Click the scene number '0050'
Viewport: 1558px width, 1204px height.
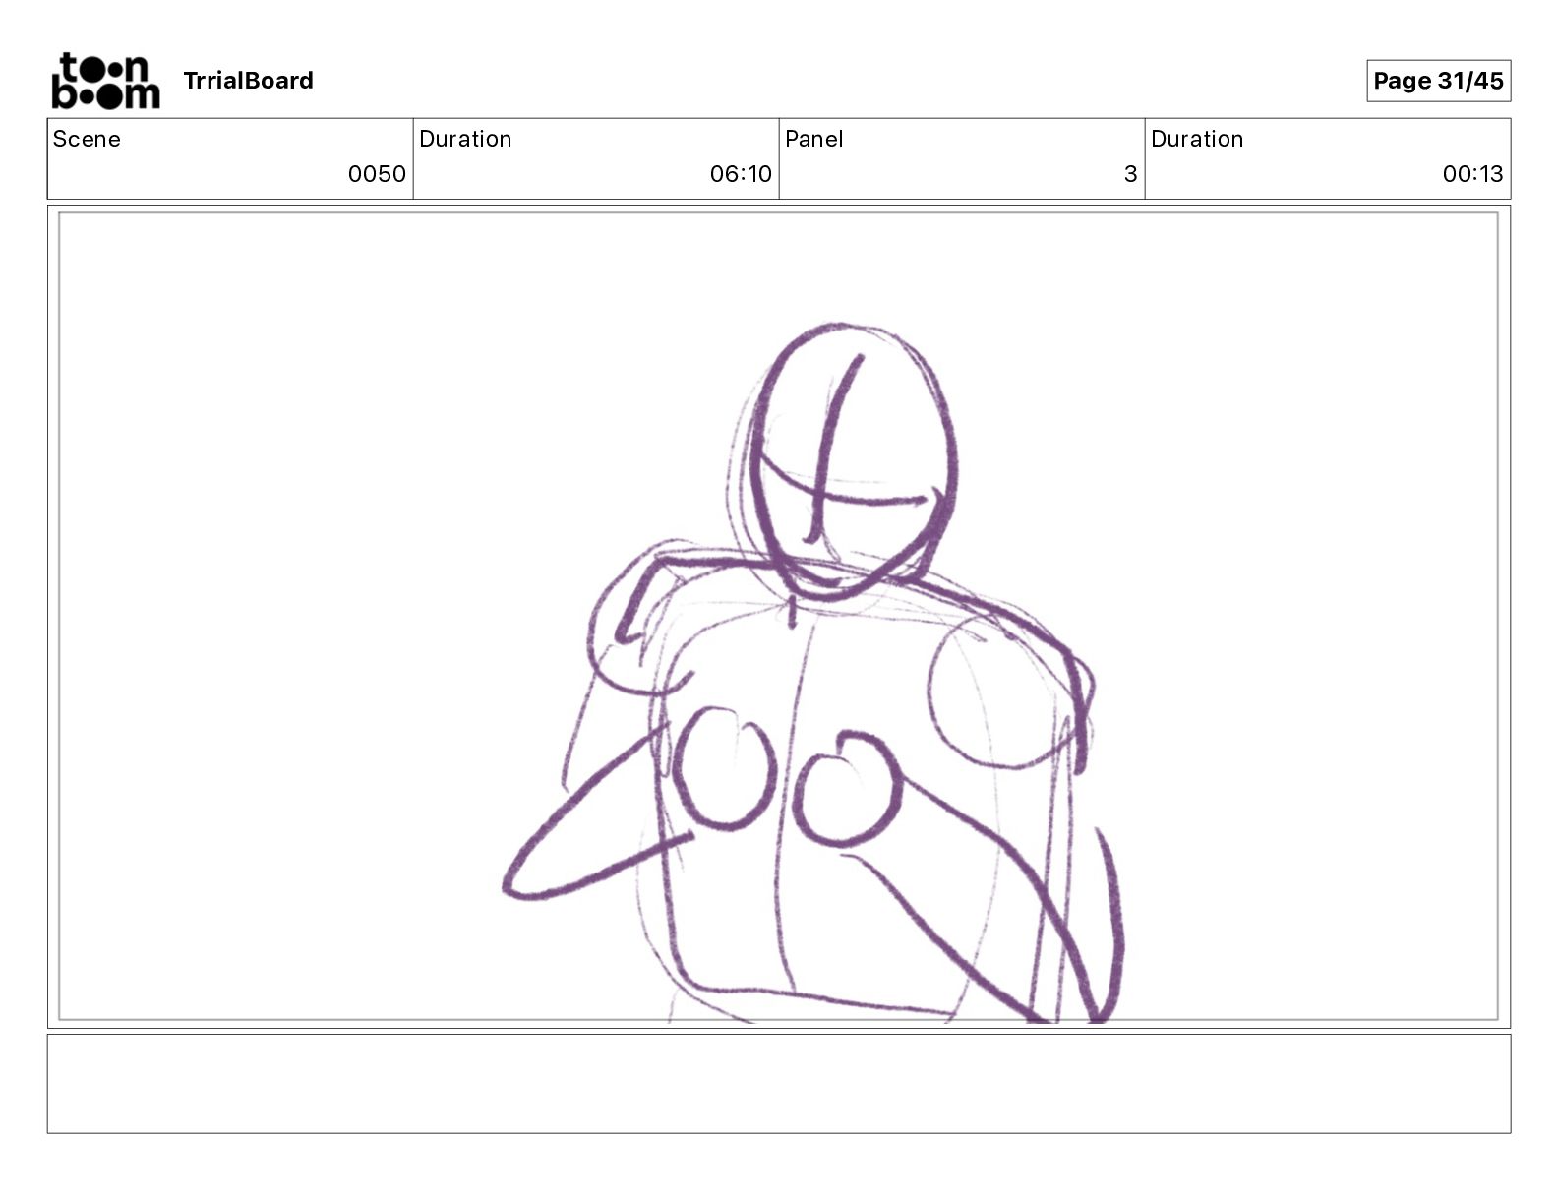tap(377, 174)
